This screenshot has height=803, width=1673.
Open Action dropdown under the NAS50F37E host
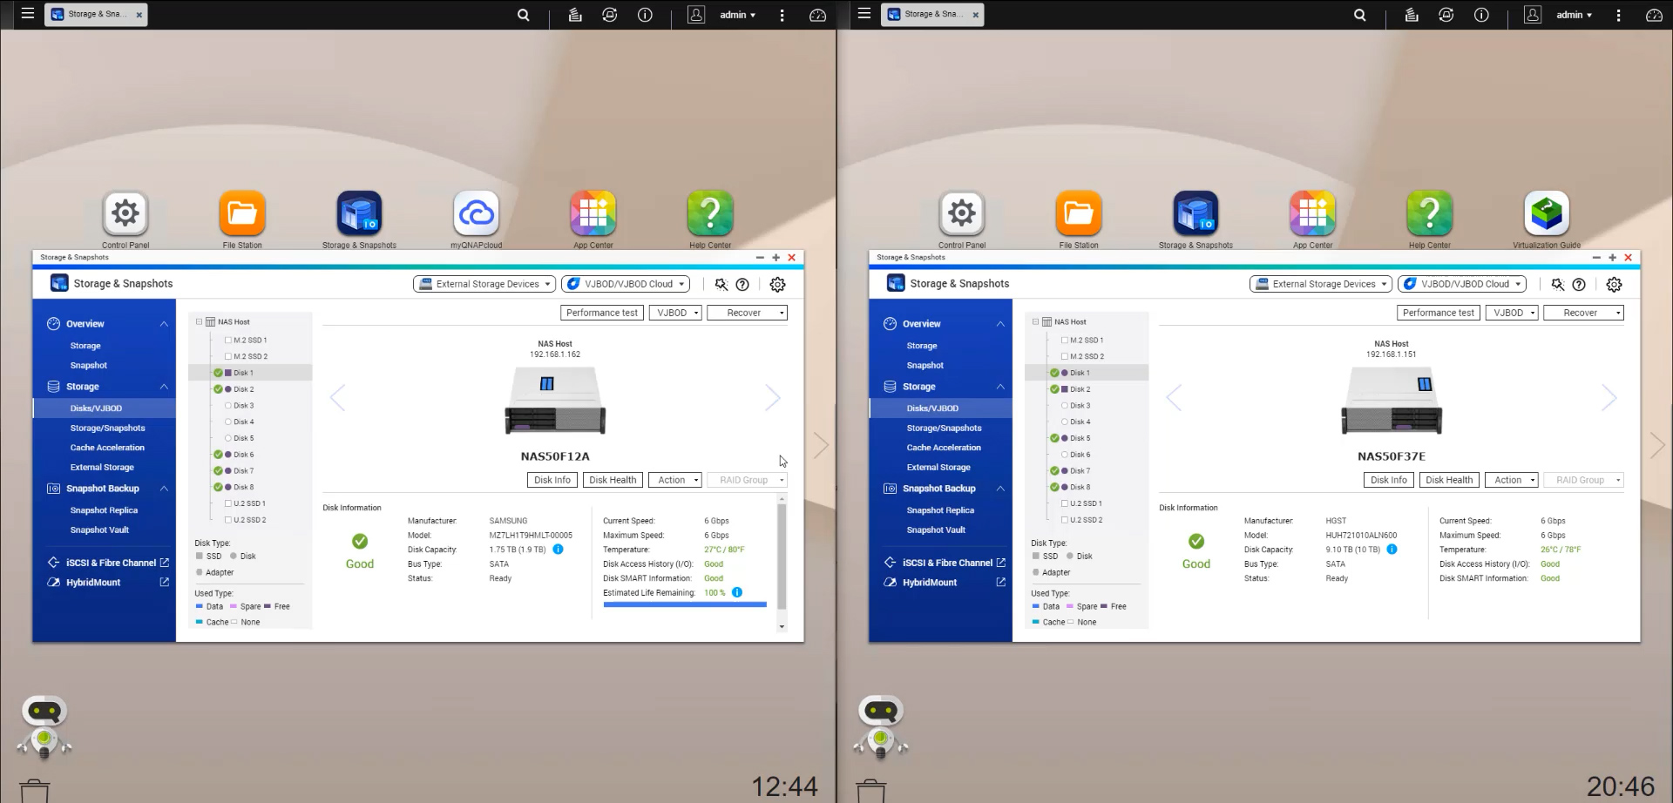(x=1514, y=480)
